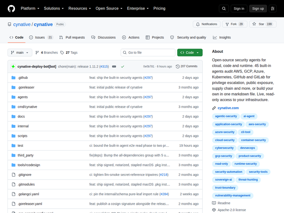Click the third_party folder icon
This screenshot has height=213, width=284.
[x=13, y=155]
